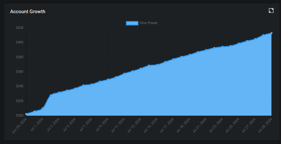Click the 3420 y-axis value
Screen dimensions: 281x144
pos(19,28)
